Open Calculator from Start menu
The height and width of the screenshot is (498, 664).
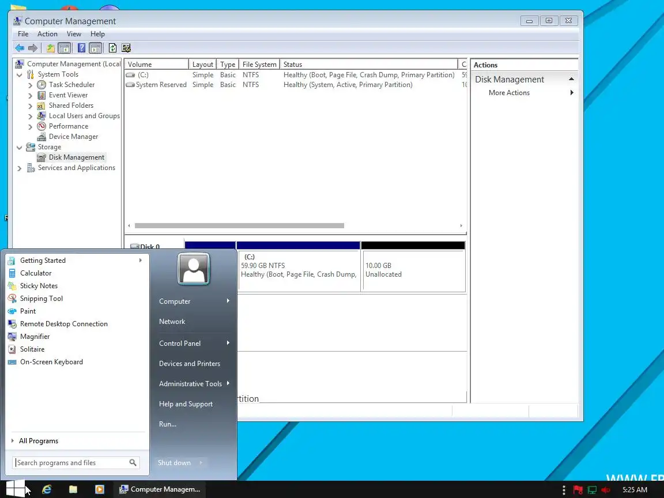point(36,273)
